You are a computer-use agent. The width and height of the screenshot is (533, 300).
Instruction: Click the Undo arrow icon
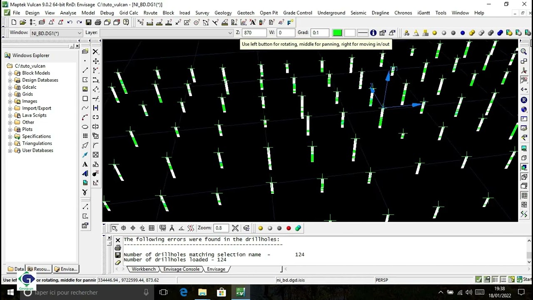point(70,22)
